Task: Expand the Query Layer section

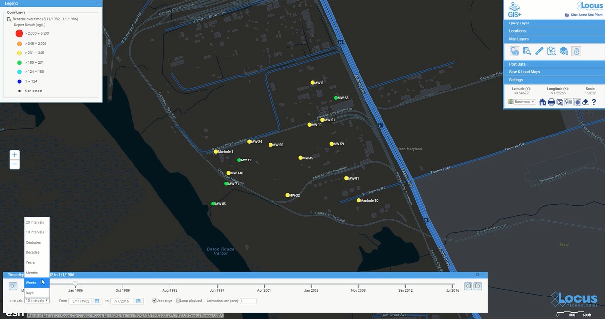Action: click(x=554, y=23)
